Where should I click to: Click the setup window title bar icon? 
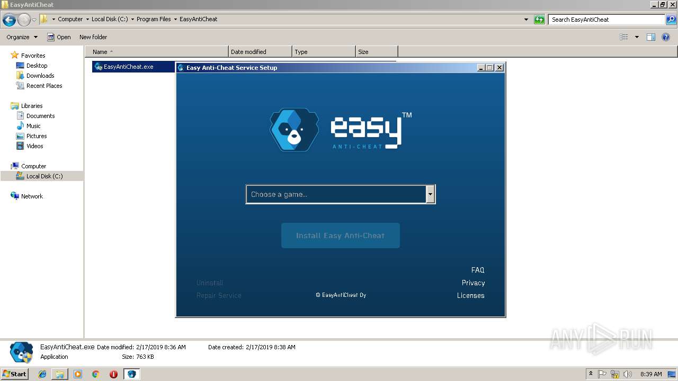click(x=181, y=68)
